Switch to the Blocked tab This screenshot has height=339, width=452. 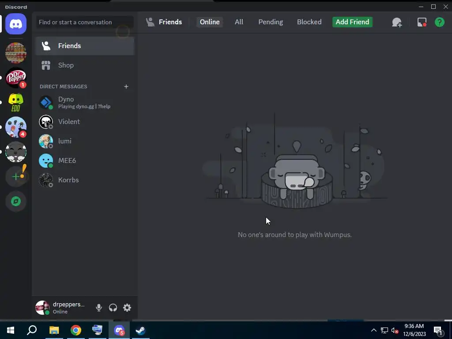coord(309,22)
